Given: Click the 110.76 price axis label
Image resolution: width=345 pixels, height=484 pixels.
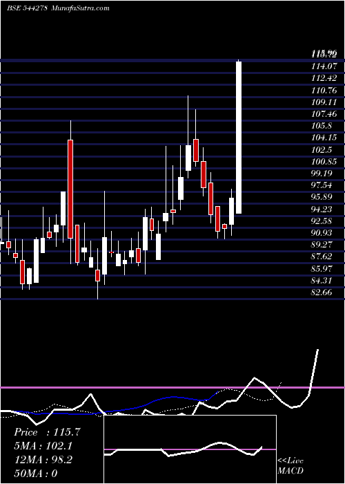Looking at the screenshot, I should click(324, 90).
